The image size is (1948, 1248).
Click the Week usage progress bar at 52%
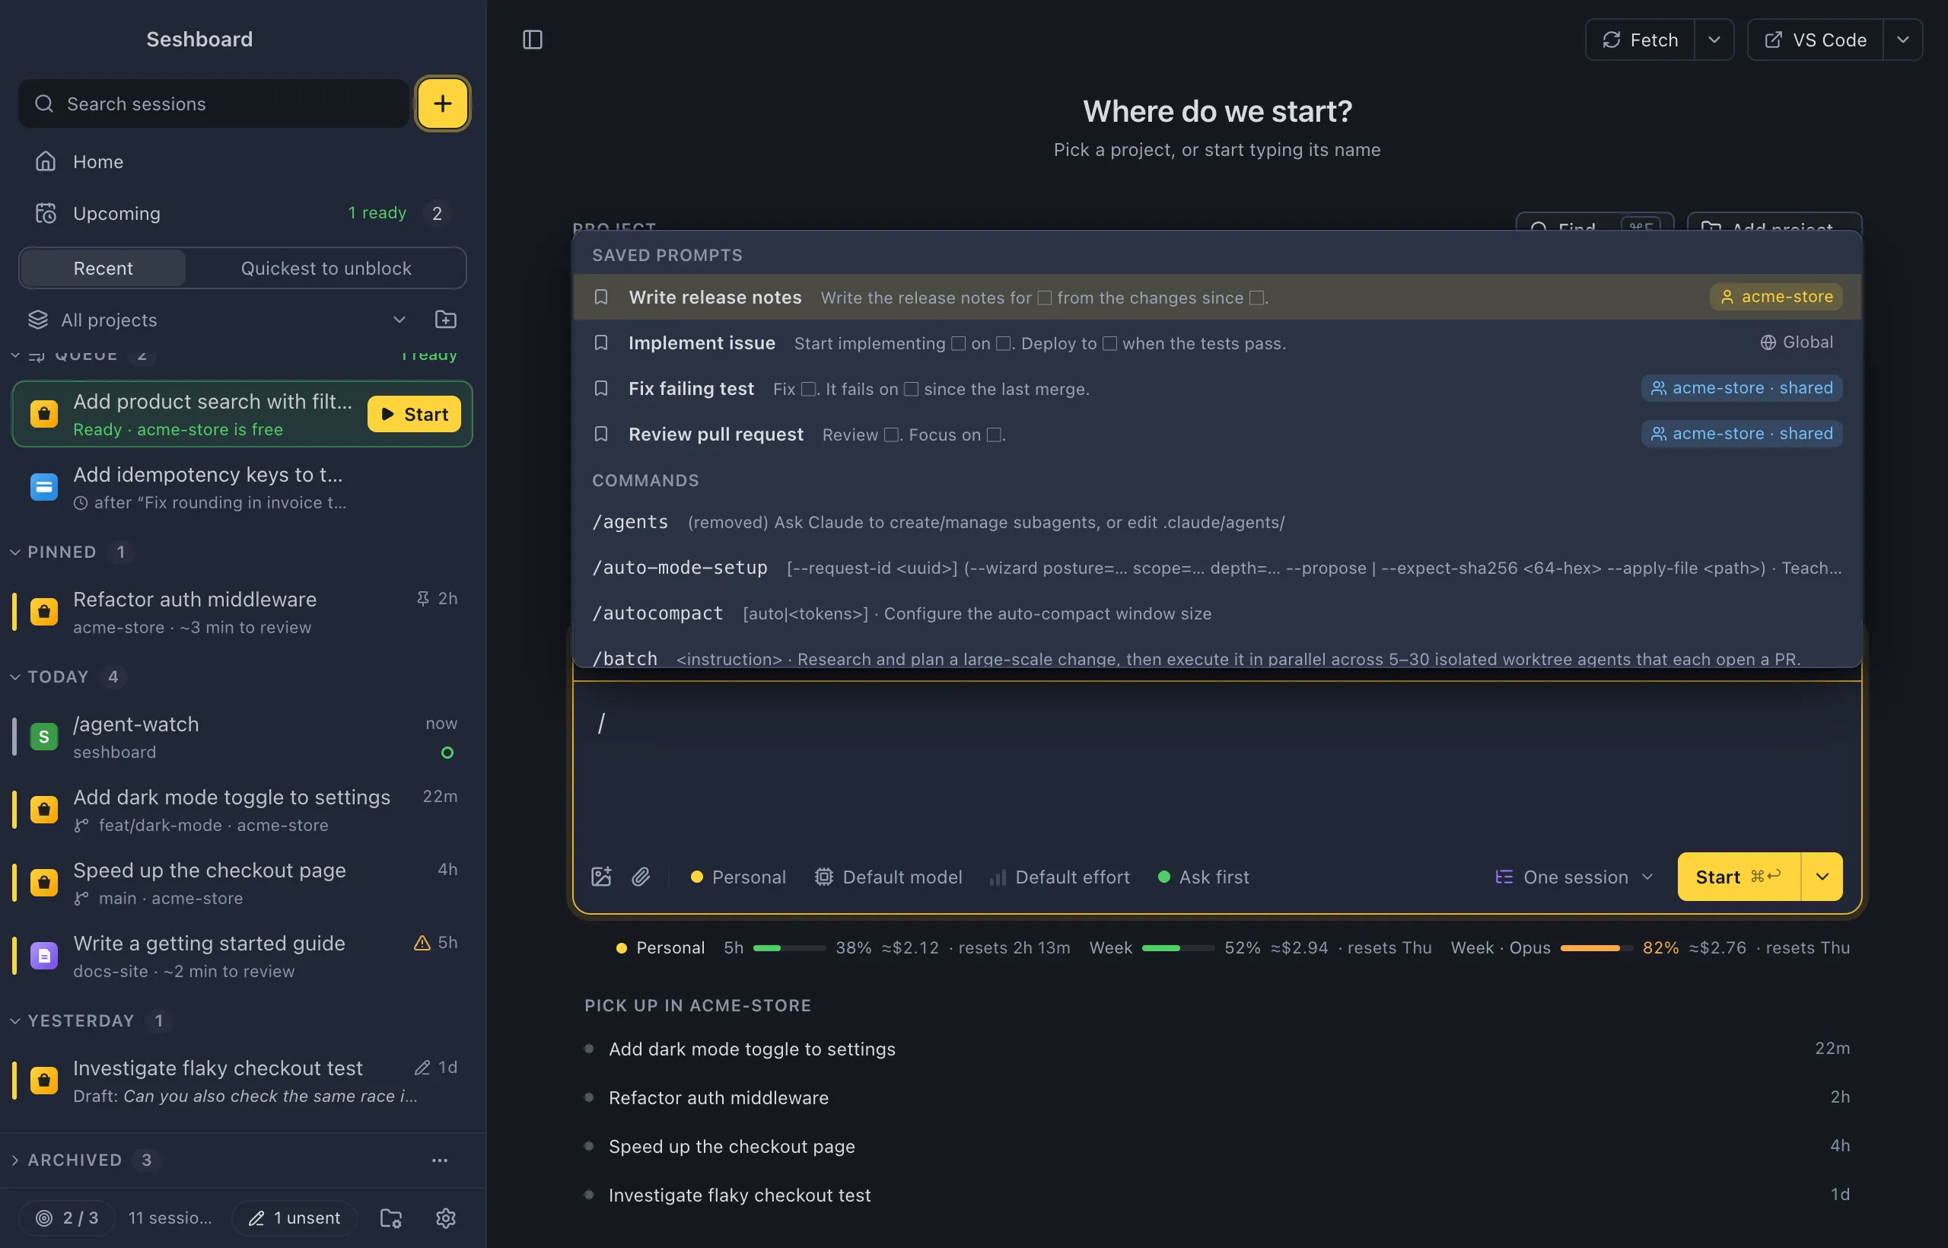[x=1177, y=948]
